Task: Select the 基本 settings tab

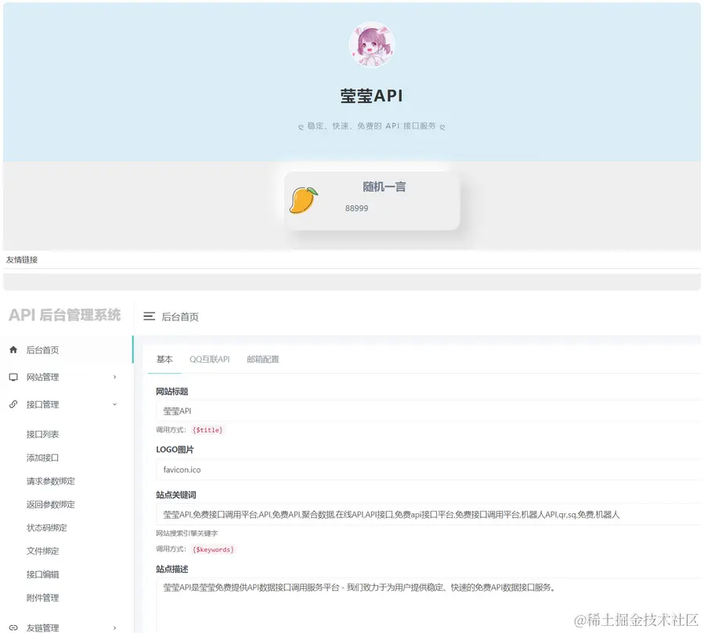Action: [164, 360]
